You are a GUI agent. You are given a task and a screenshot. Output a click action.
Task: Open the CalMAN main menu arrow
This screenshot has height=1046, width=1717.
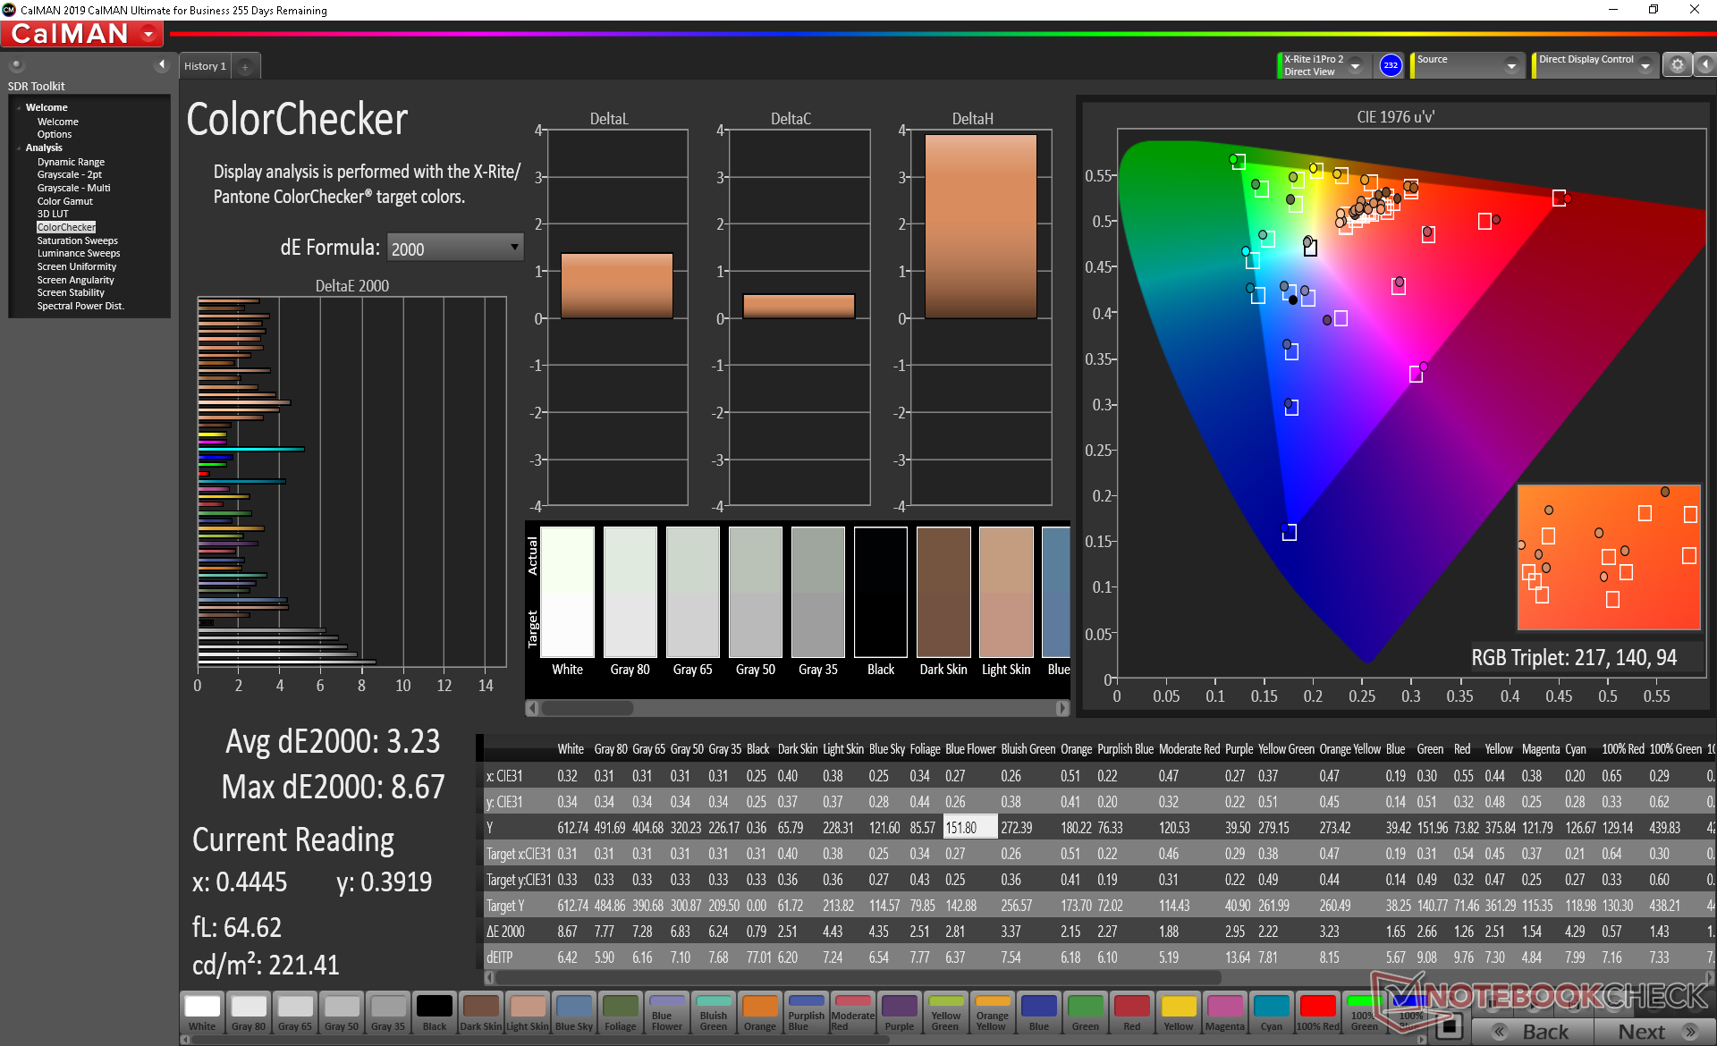146,34
